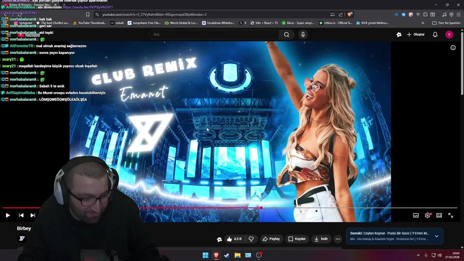The width and height of the screenshot is (464, 261).
Task: Open Brave Shields lion icon
Action: click(x=349, y=14)
